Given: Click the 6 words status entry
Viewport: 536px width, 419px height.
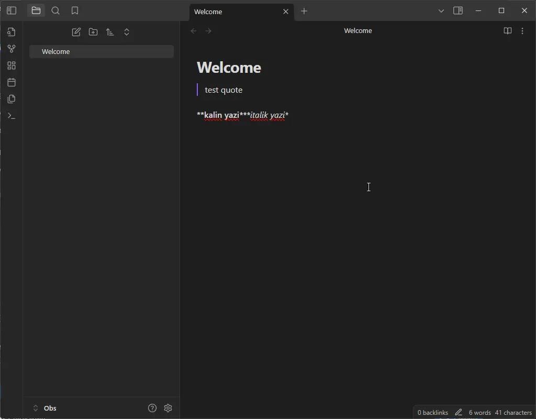Looking at the screenshot, I should tap(479, 413).
